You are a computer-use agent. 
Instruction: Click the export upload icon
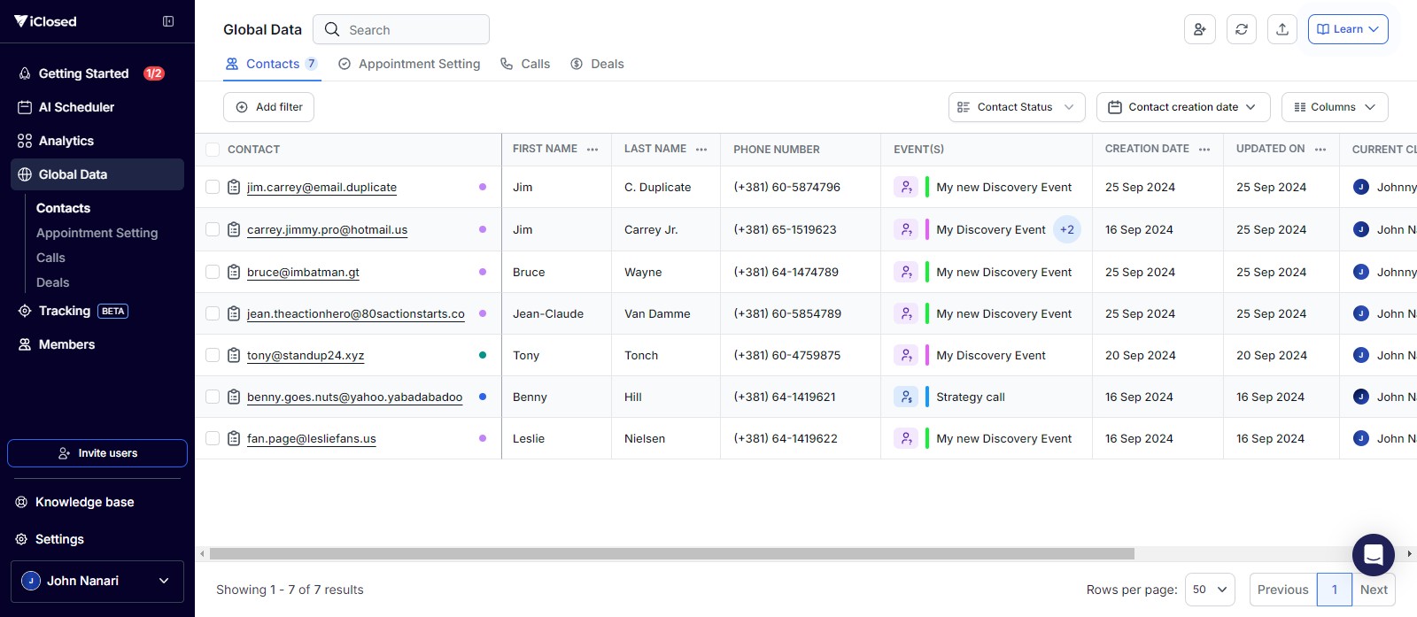point(1282,29)
